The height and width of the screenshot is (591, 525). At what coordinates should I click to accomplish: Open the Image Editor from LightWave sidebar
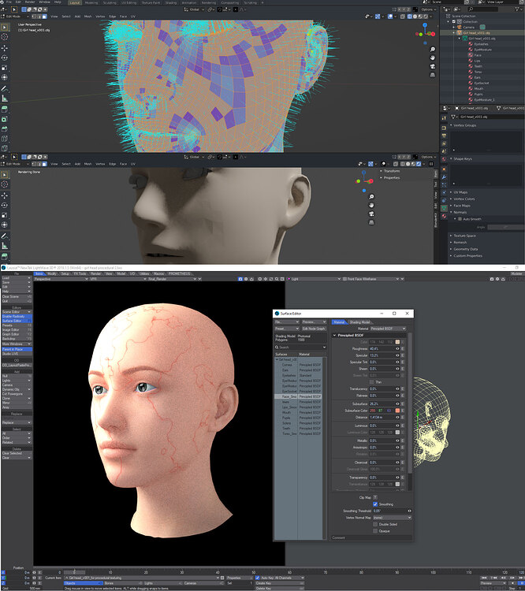pos(17,330)
